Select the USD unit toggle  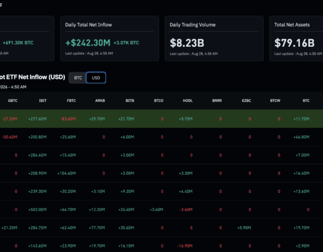pos(96,78)
